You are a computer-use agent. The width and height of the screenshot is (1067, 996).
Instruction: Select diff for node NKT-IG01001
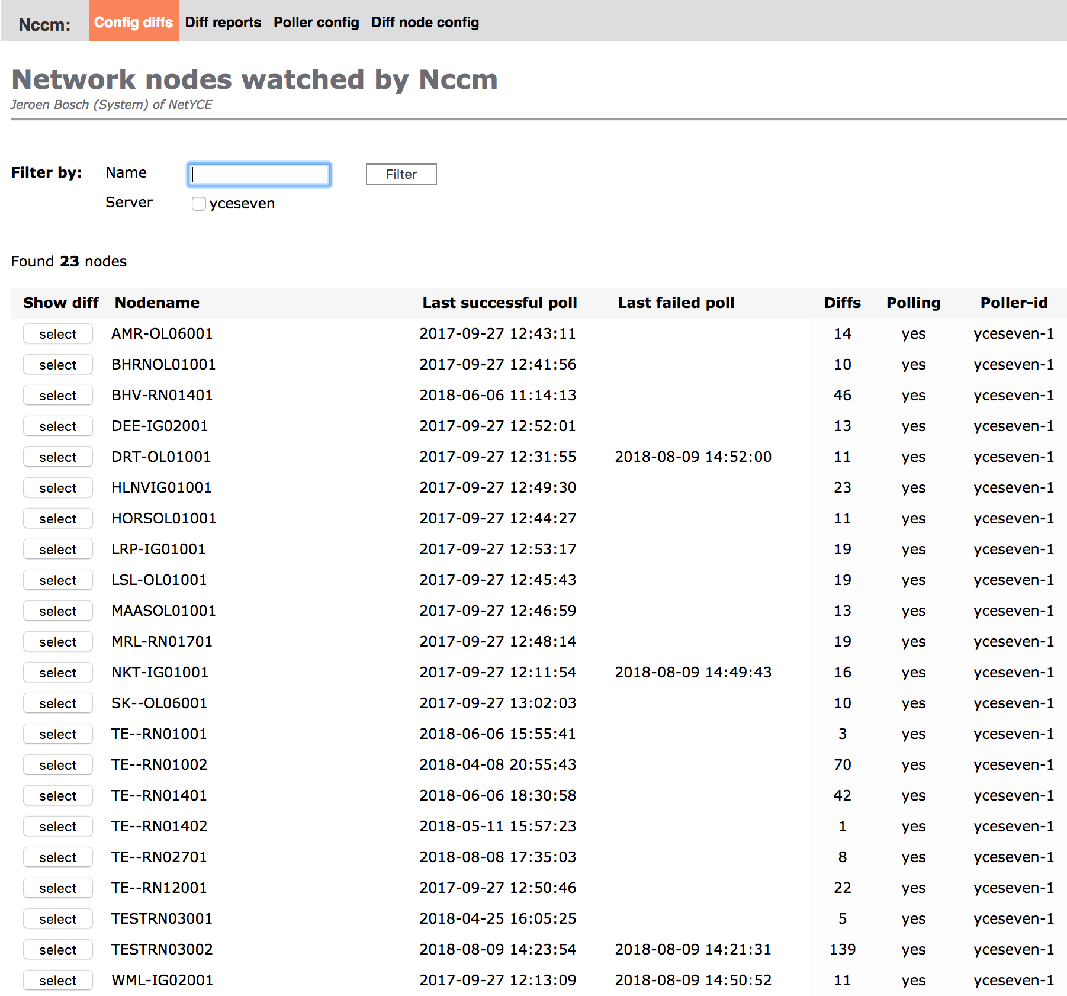(x=58, y=673)
